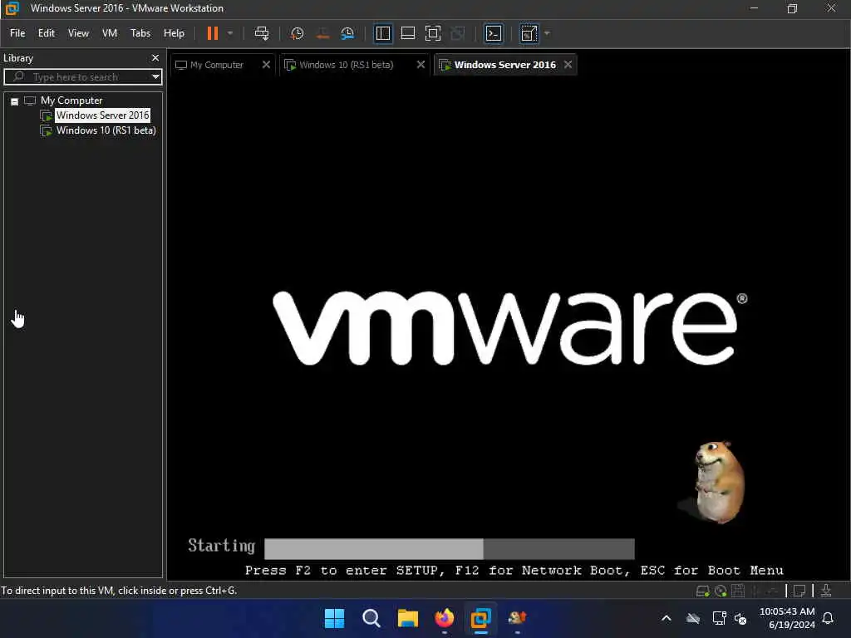Click the Send Ctrl+Alt+Del toolbar icon

[262, 33]
